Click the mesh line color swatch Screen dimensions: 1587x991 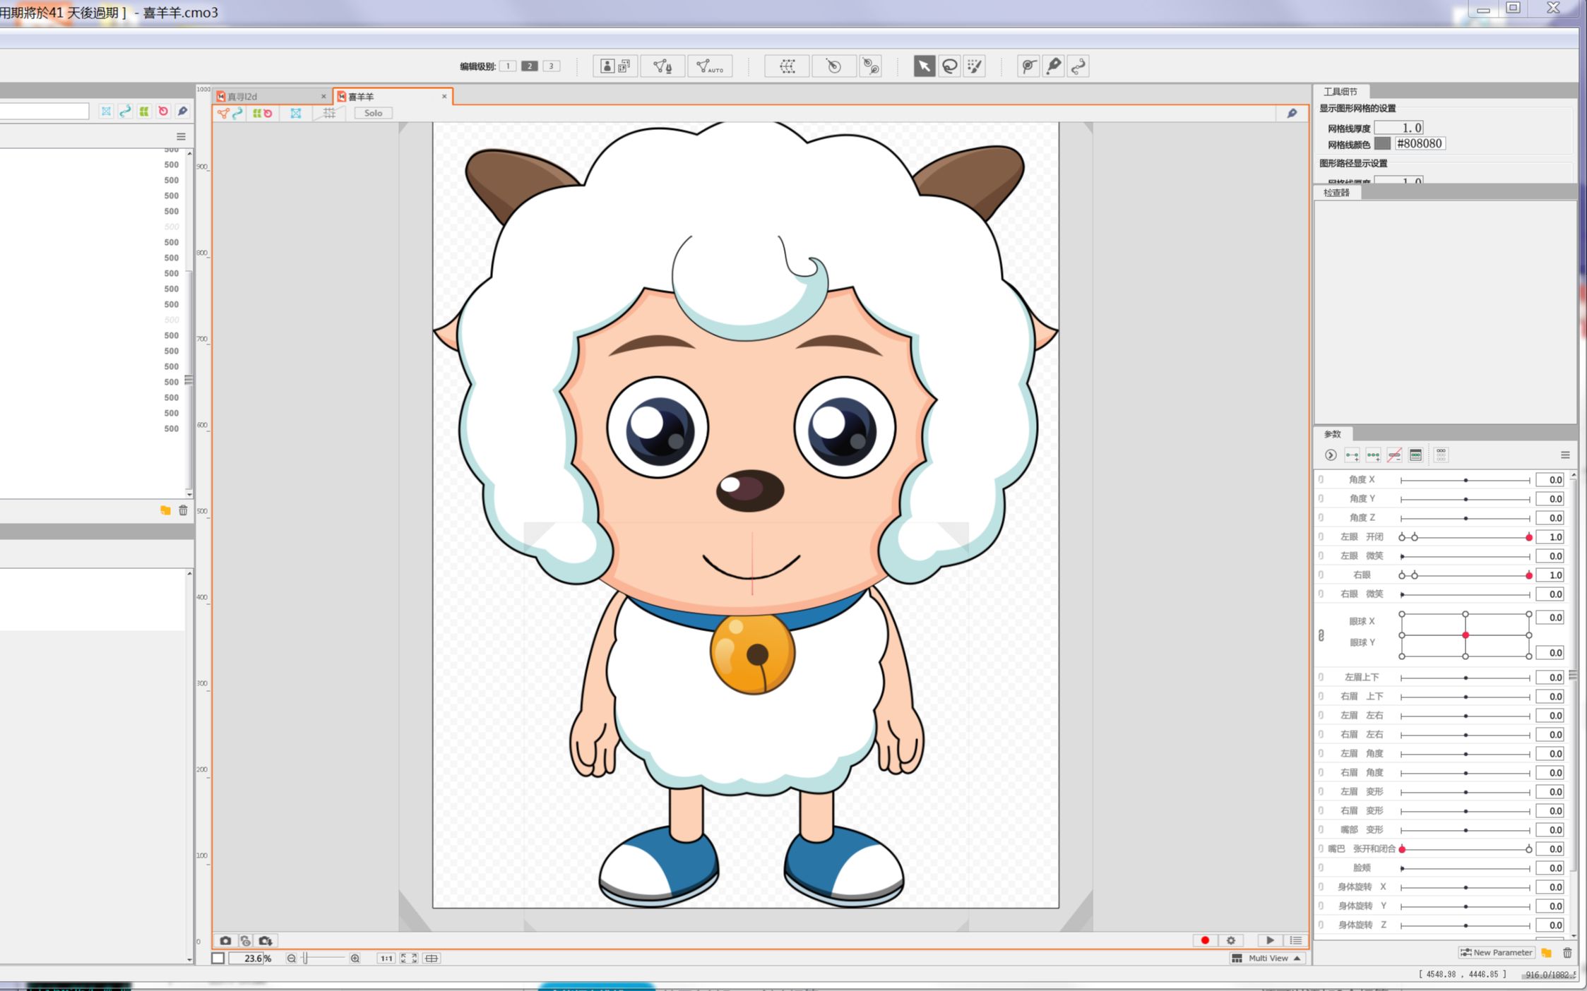(1382, 143)
